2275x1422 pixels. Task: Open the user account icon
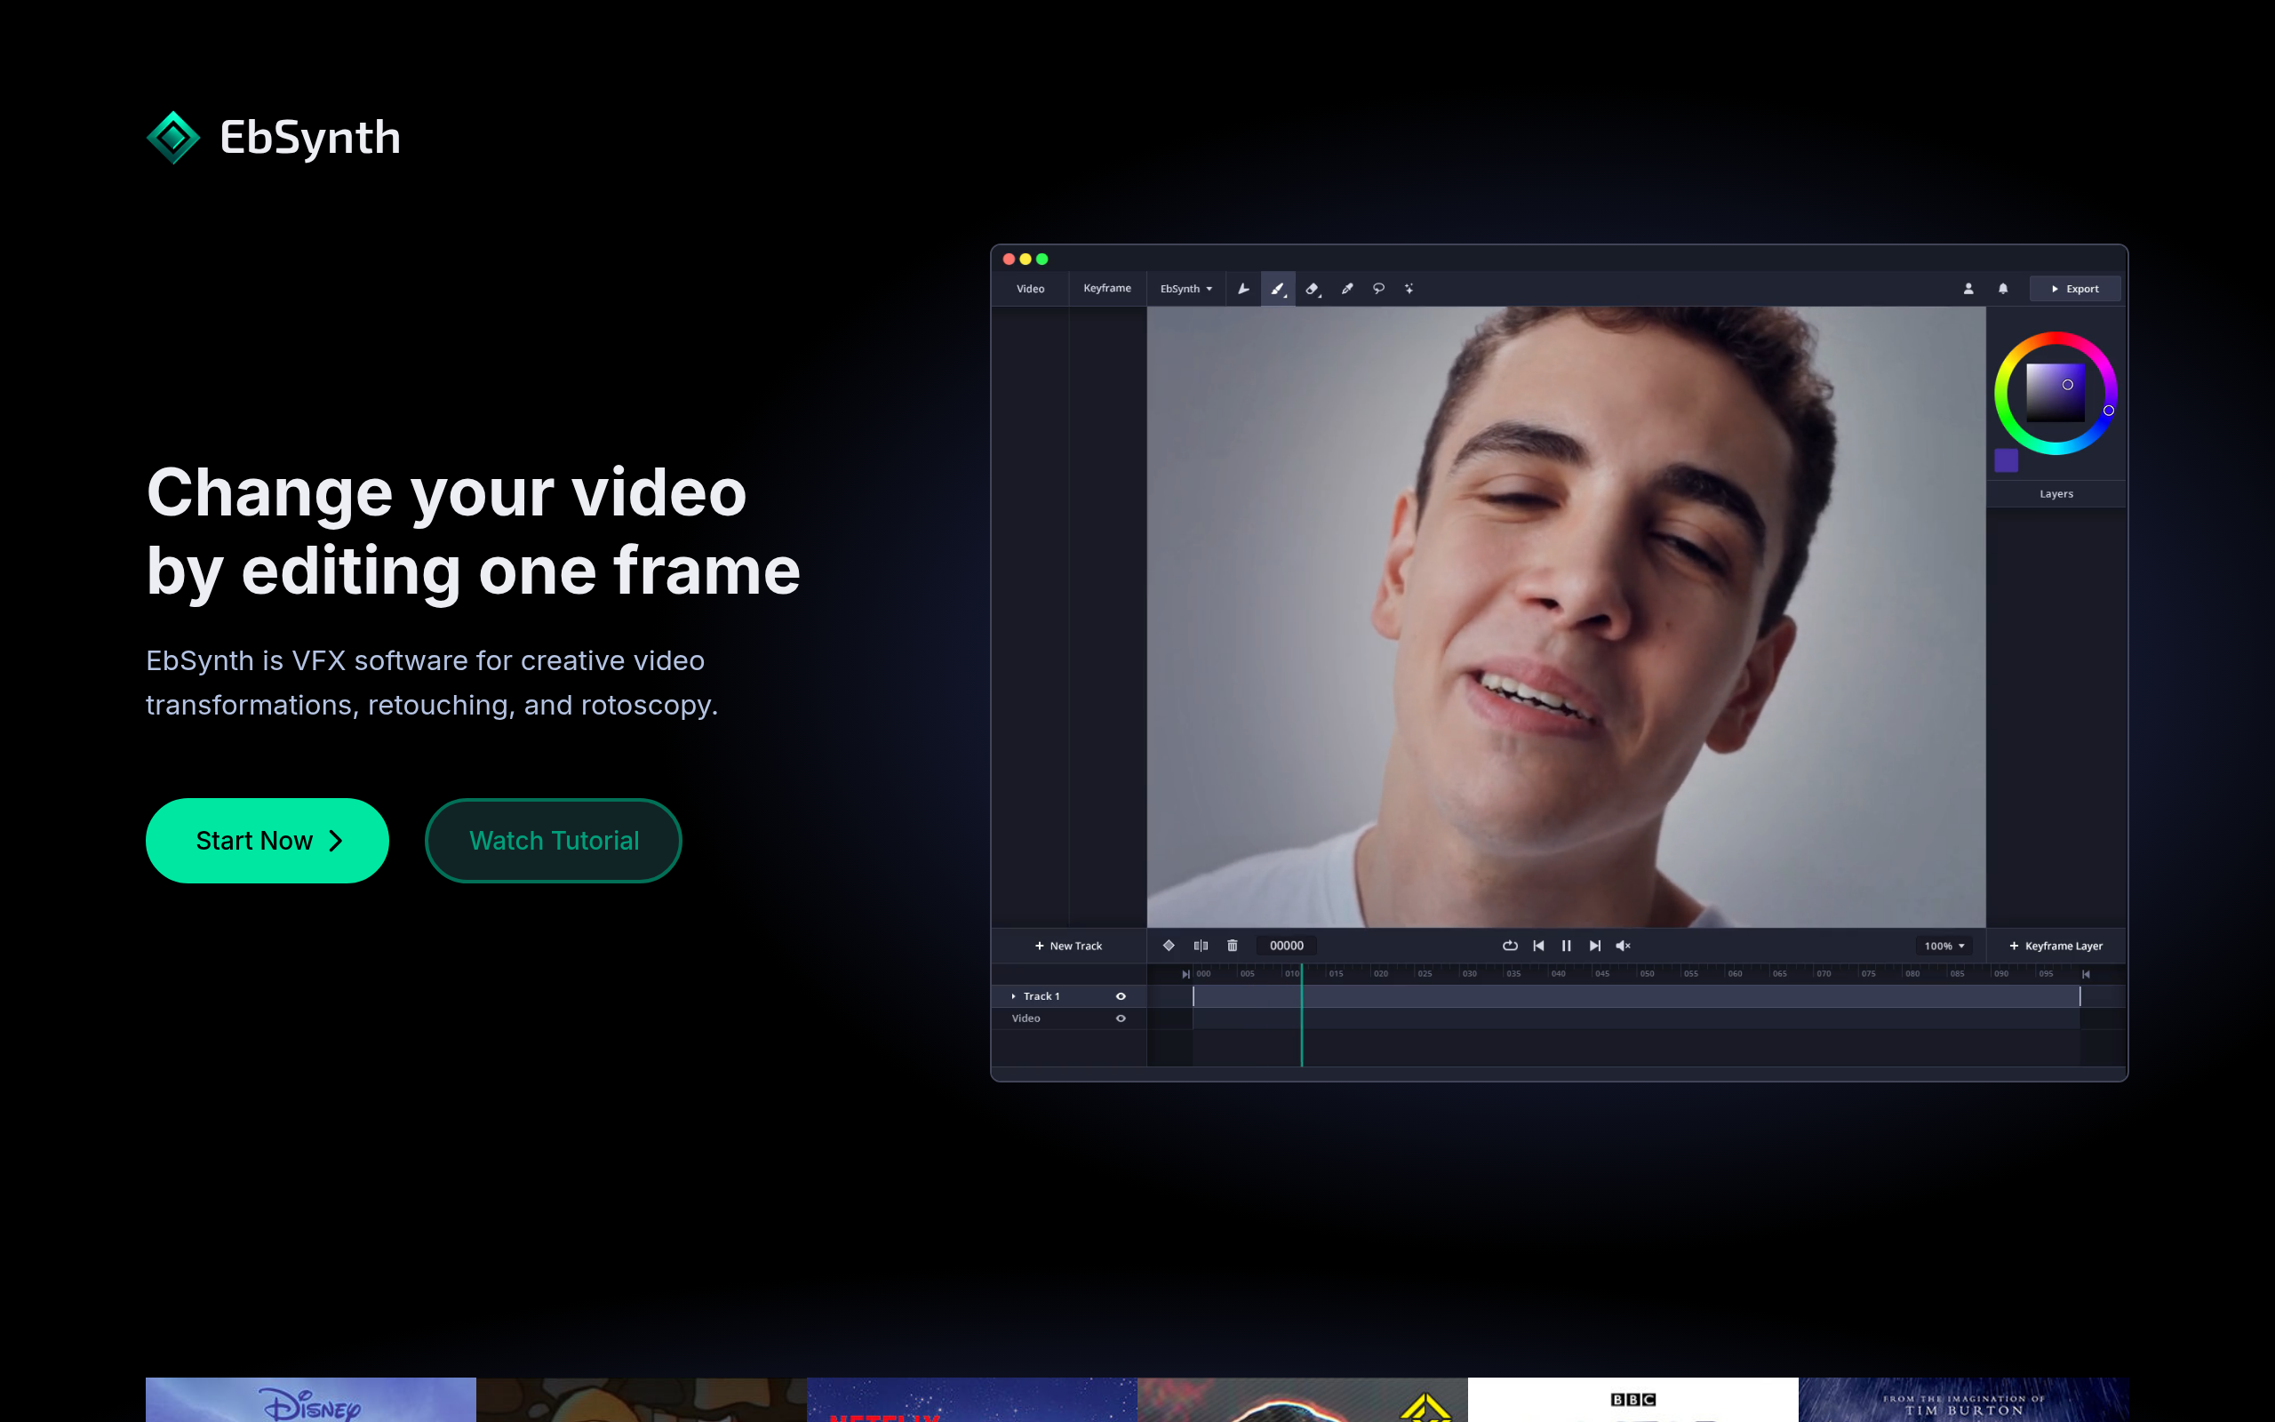pyautogui.click(x=1968, y=289)
